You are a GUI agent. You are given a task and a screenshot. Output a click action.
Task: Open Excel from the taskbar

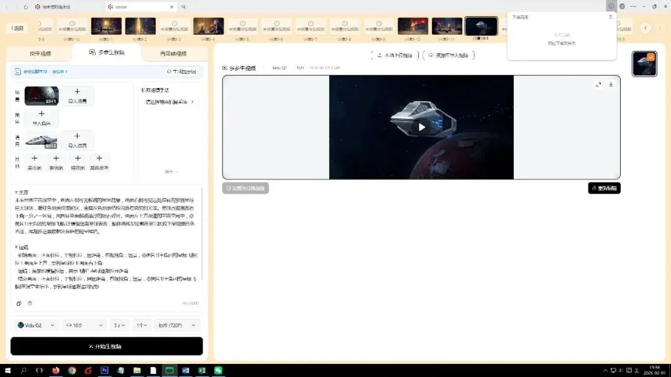202,371
